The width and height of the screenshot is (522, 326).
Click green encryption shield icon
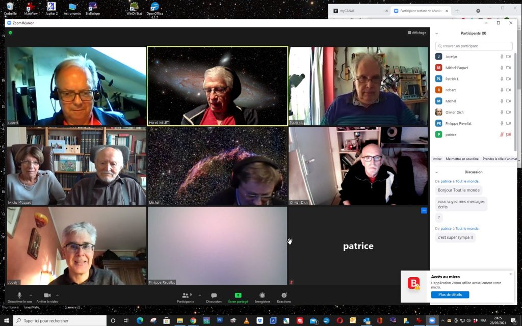tap(10, 33)
